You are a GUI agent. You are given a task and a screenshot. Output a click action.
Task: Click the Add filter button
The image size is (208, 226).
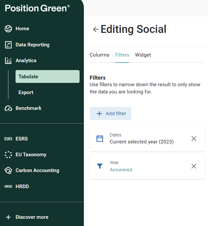(x=111, y=113)
